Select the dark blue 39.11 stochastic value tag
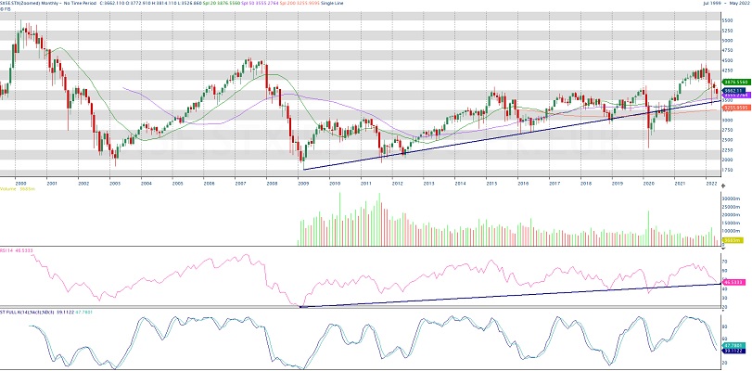 coord(733,350)
